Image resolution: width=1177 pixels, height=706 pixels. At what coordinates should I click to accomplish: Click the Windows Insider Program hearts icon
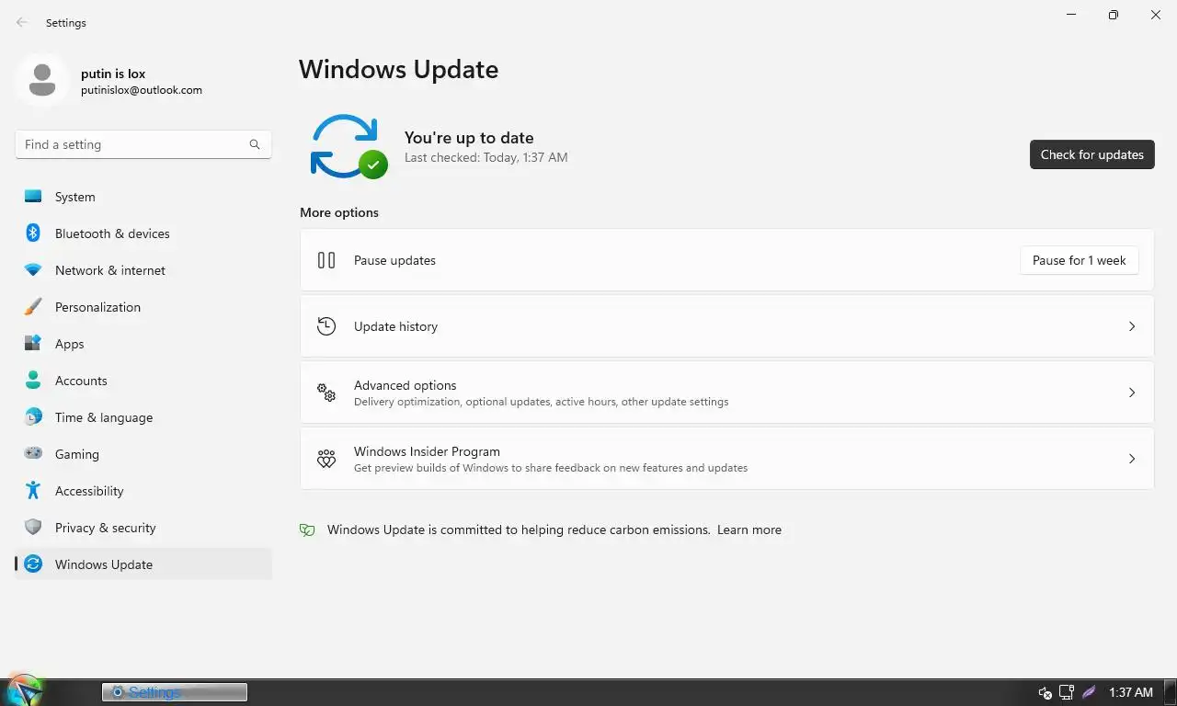click(x=326, y=459)
